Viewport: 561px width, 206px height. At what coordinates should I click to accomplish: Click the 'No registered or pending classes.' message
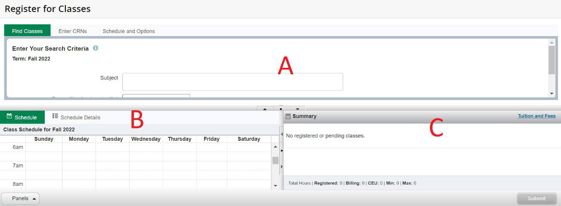[325, 136]
